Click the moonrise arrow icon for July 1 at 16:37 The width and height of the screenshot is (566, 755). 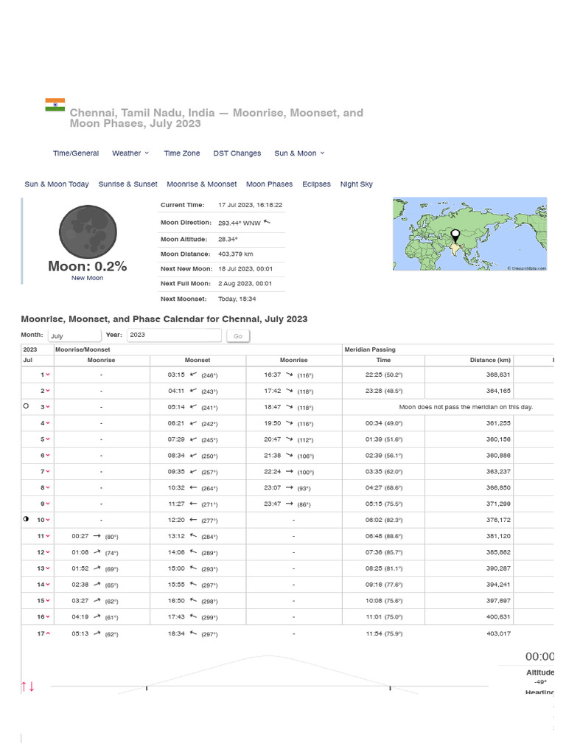click(x=289, y=374)
